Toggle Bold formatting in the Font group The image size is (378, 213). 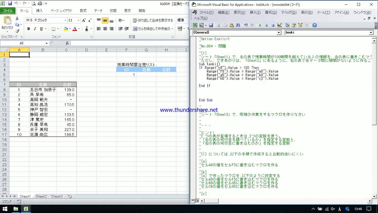29,29
